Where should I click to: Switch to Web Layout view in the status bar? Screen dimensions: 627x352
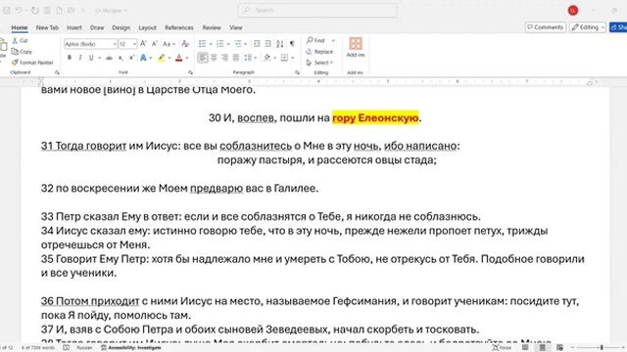(559, 348)
